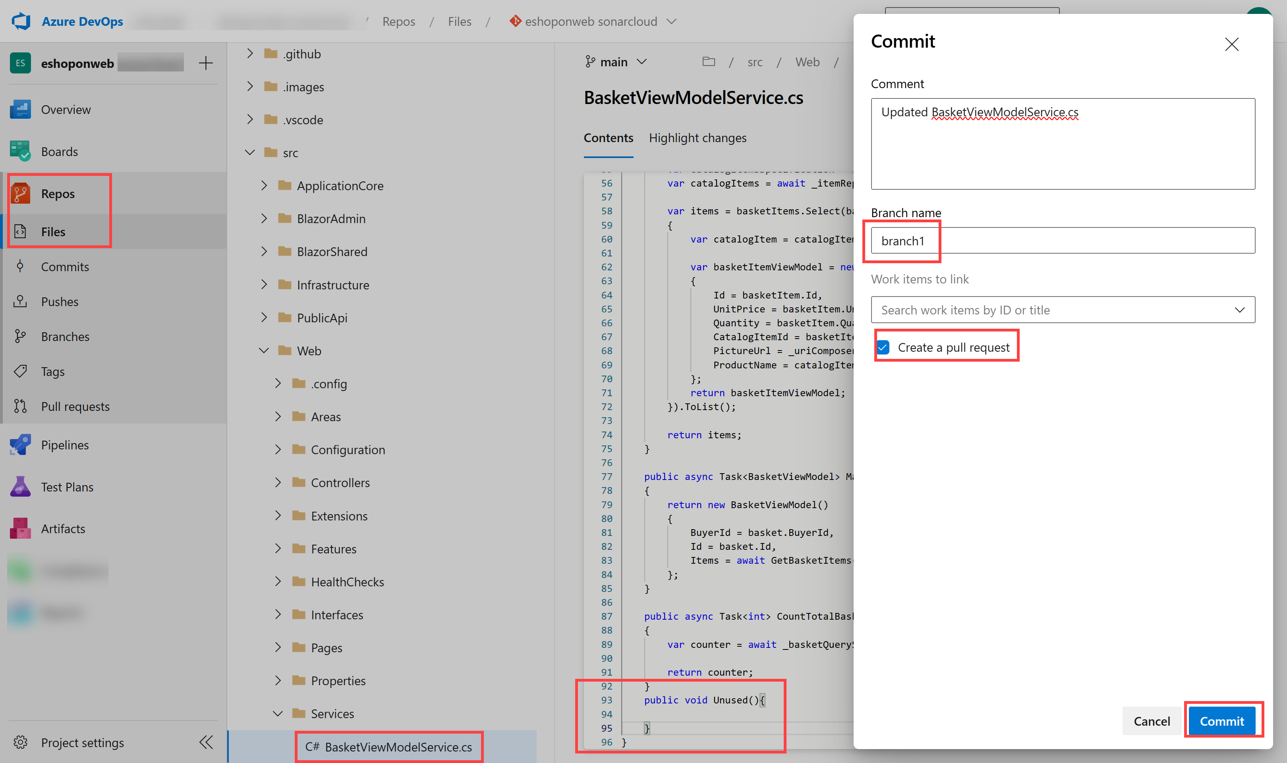The height and width of the screenshot is (763, 1287).
Task: Click the Branch name input field
Action: pos(1063,240)
